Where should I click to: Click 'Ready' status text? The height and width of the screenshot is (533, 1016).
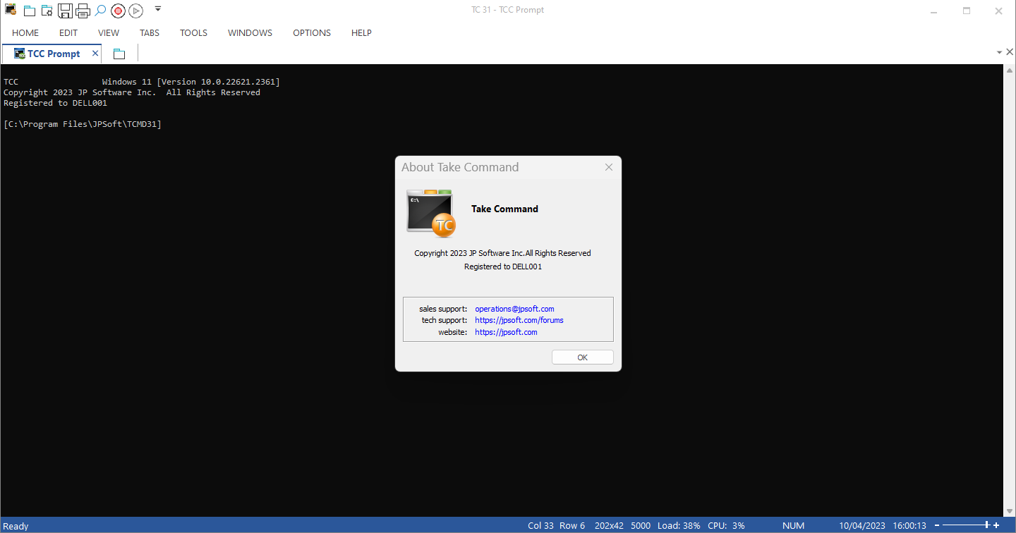(x=16, y=526)
